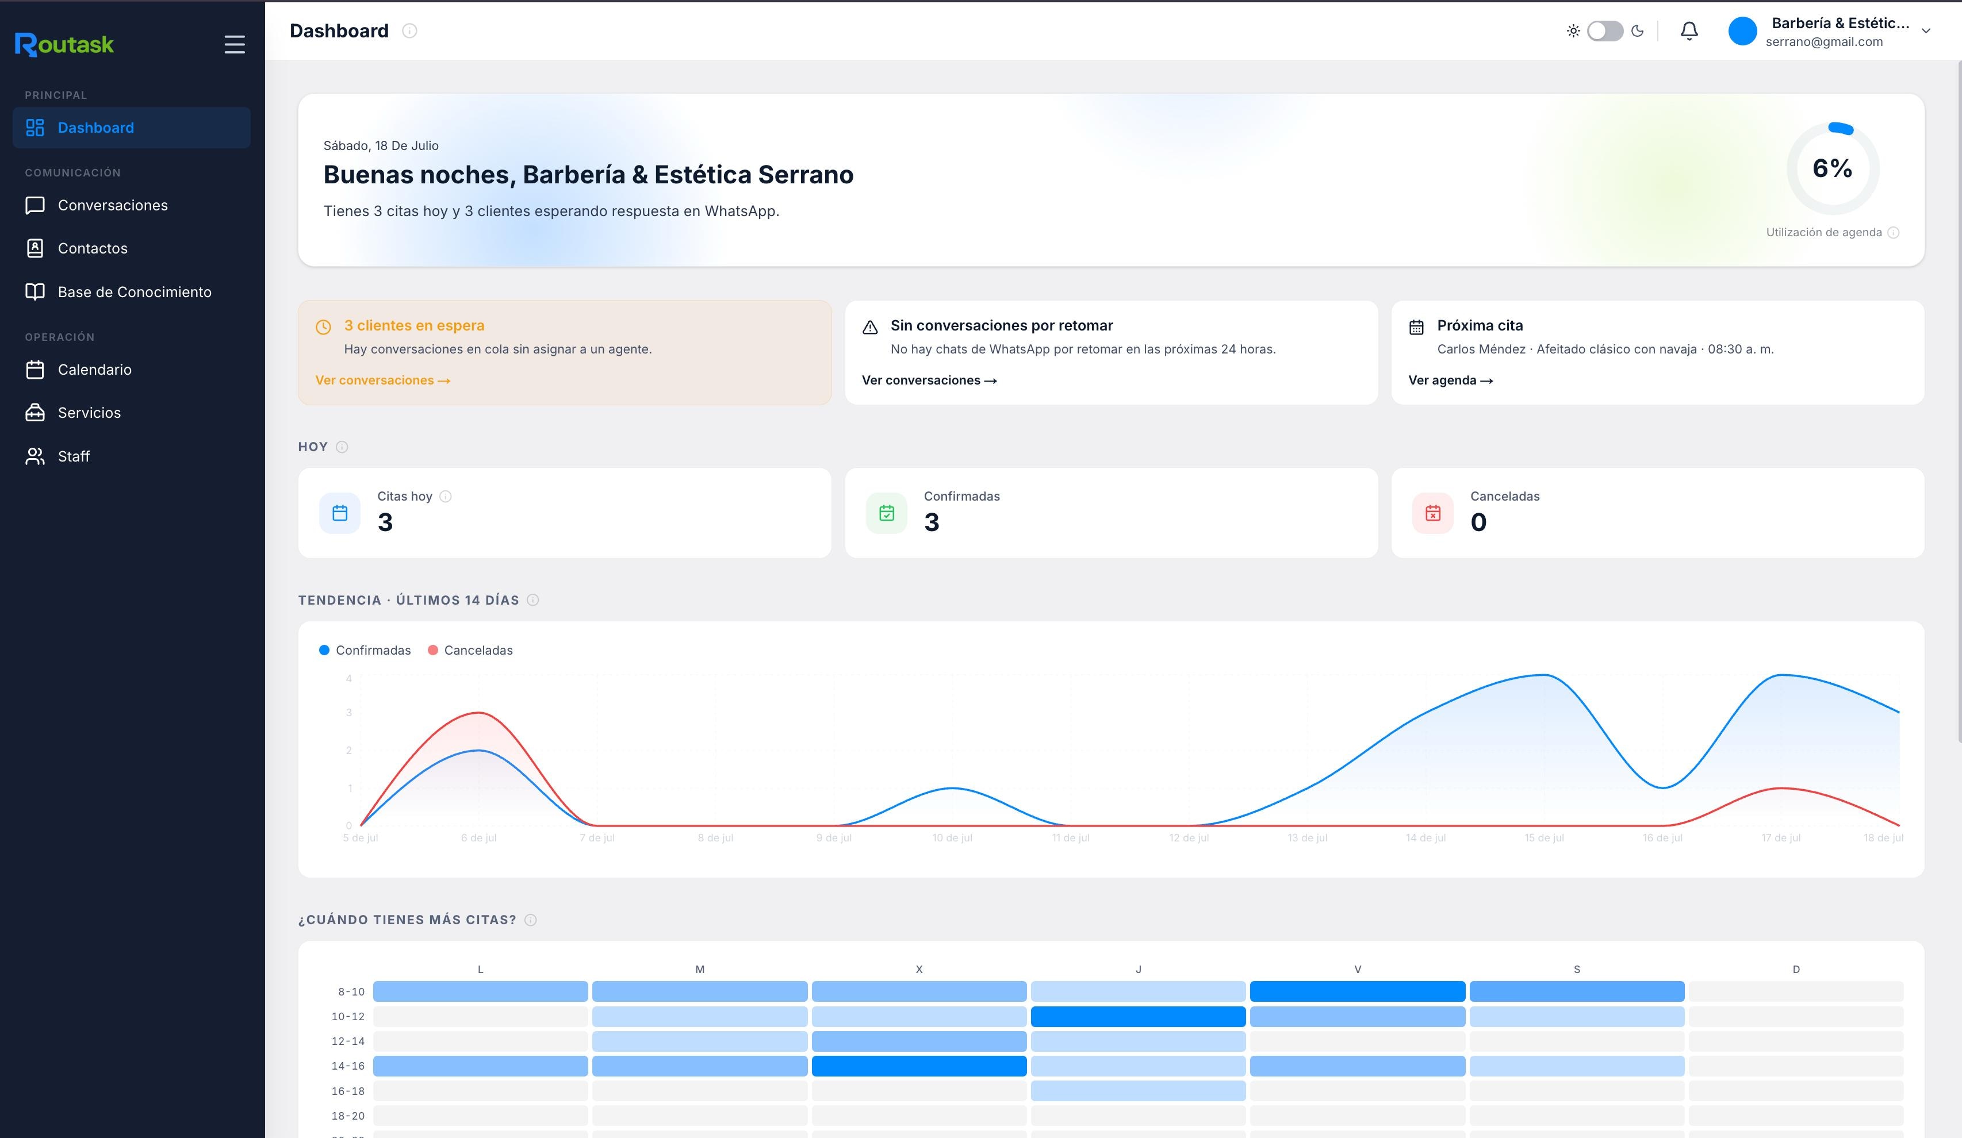Click the 3 clientes en espera title
Image resolution: width=1962 pixels, height=1138 pixels.
(414, 325)
